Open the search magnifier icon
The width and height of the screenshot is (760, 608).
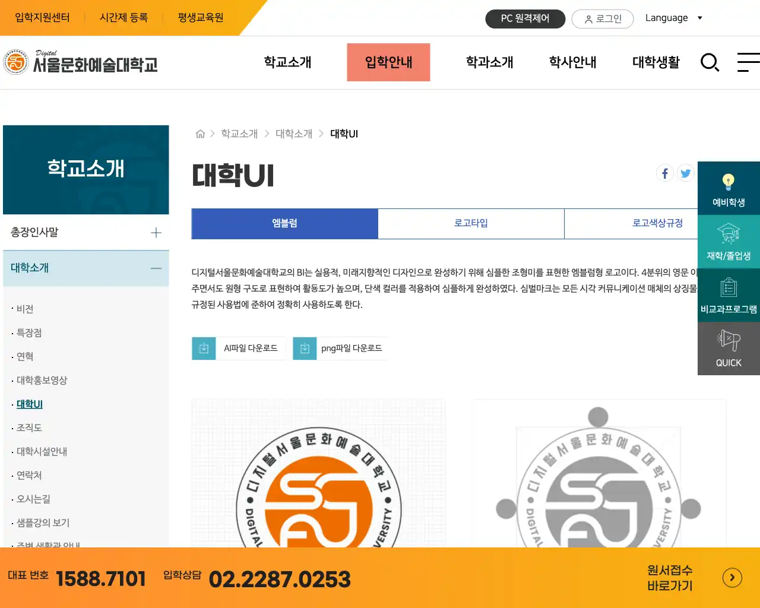[710, 62]
